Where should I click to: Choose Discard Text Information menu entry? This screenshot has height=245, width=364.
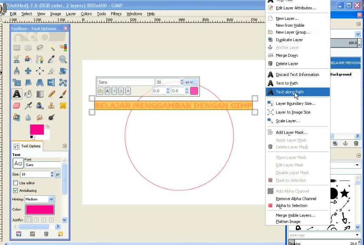tap(298, 75)
